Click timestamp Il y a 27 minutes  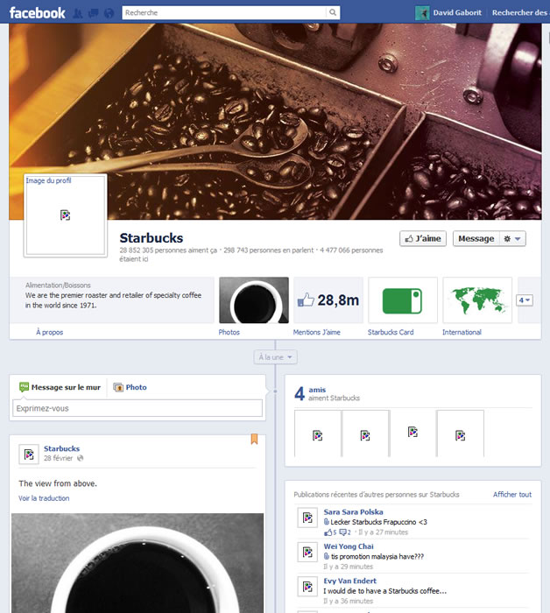click(383, 532)
